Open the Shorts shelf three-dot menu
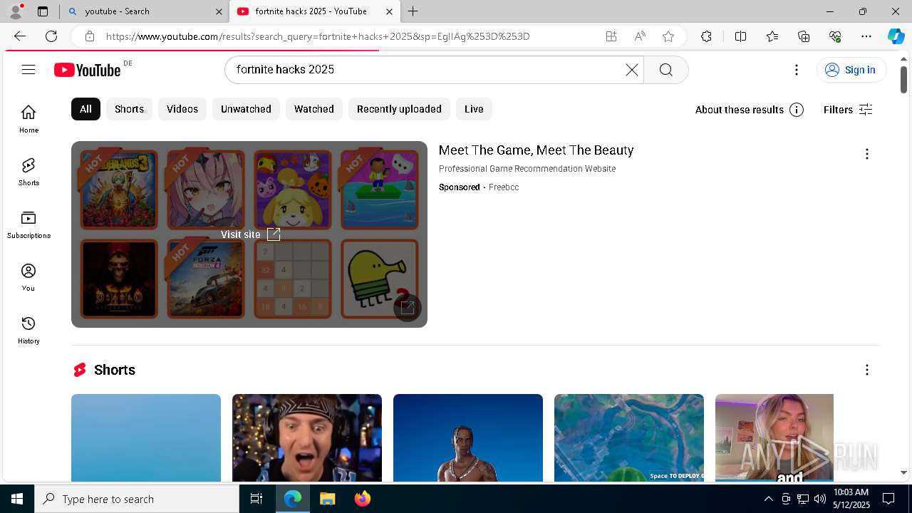 coord(866,370)
